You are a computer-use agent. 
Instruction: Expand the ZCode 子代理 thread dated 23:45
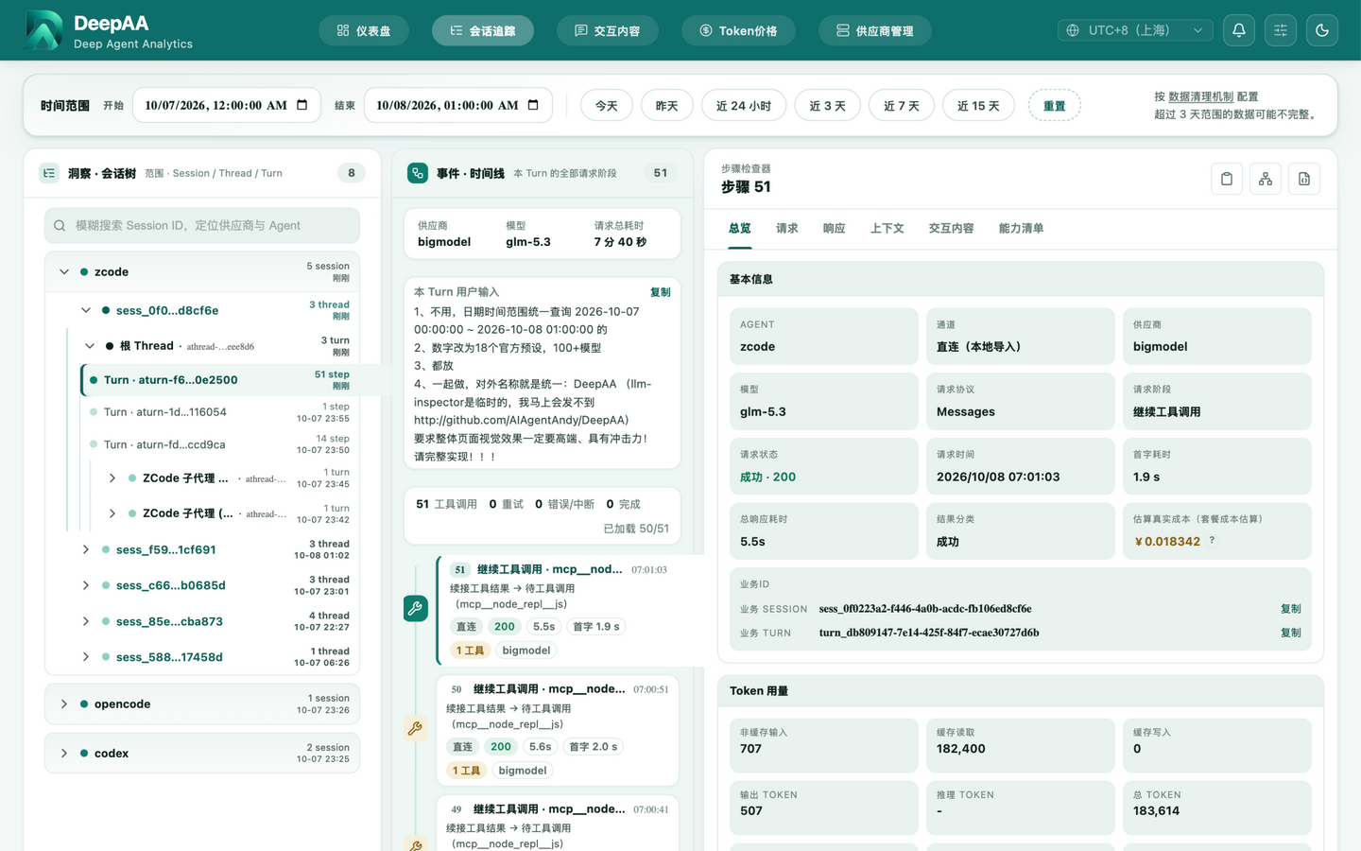112,478
